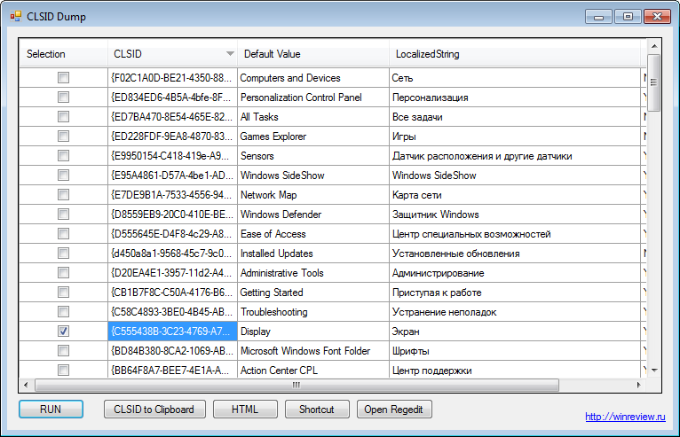This screenshot has width=680, height=437.
Task: Click the Экран localized string cell
Action: point(515,332)
